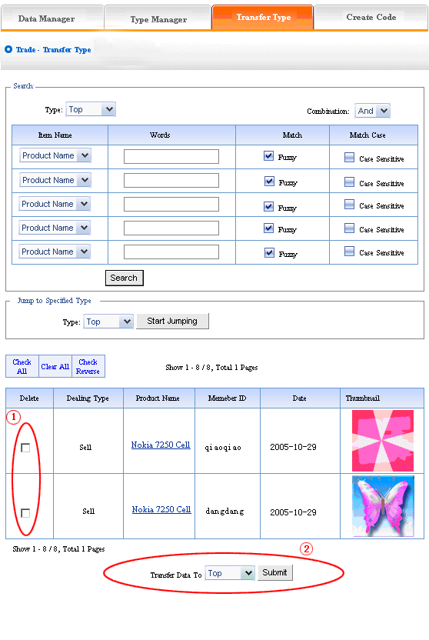The width and height of the screenshot is (429, 640).
Task: Expand the search Type dropdown showing Top
Action: pos(91,109)
